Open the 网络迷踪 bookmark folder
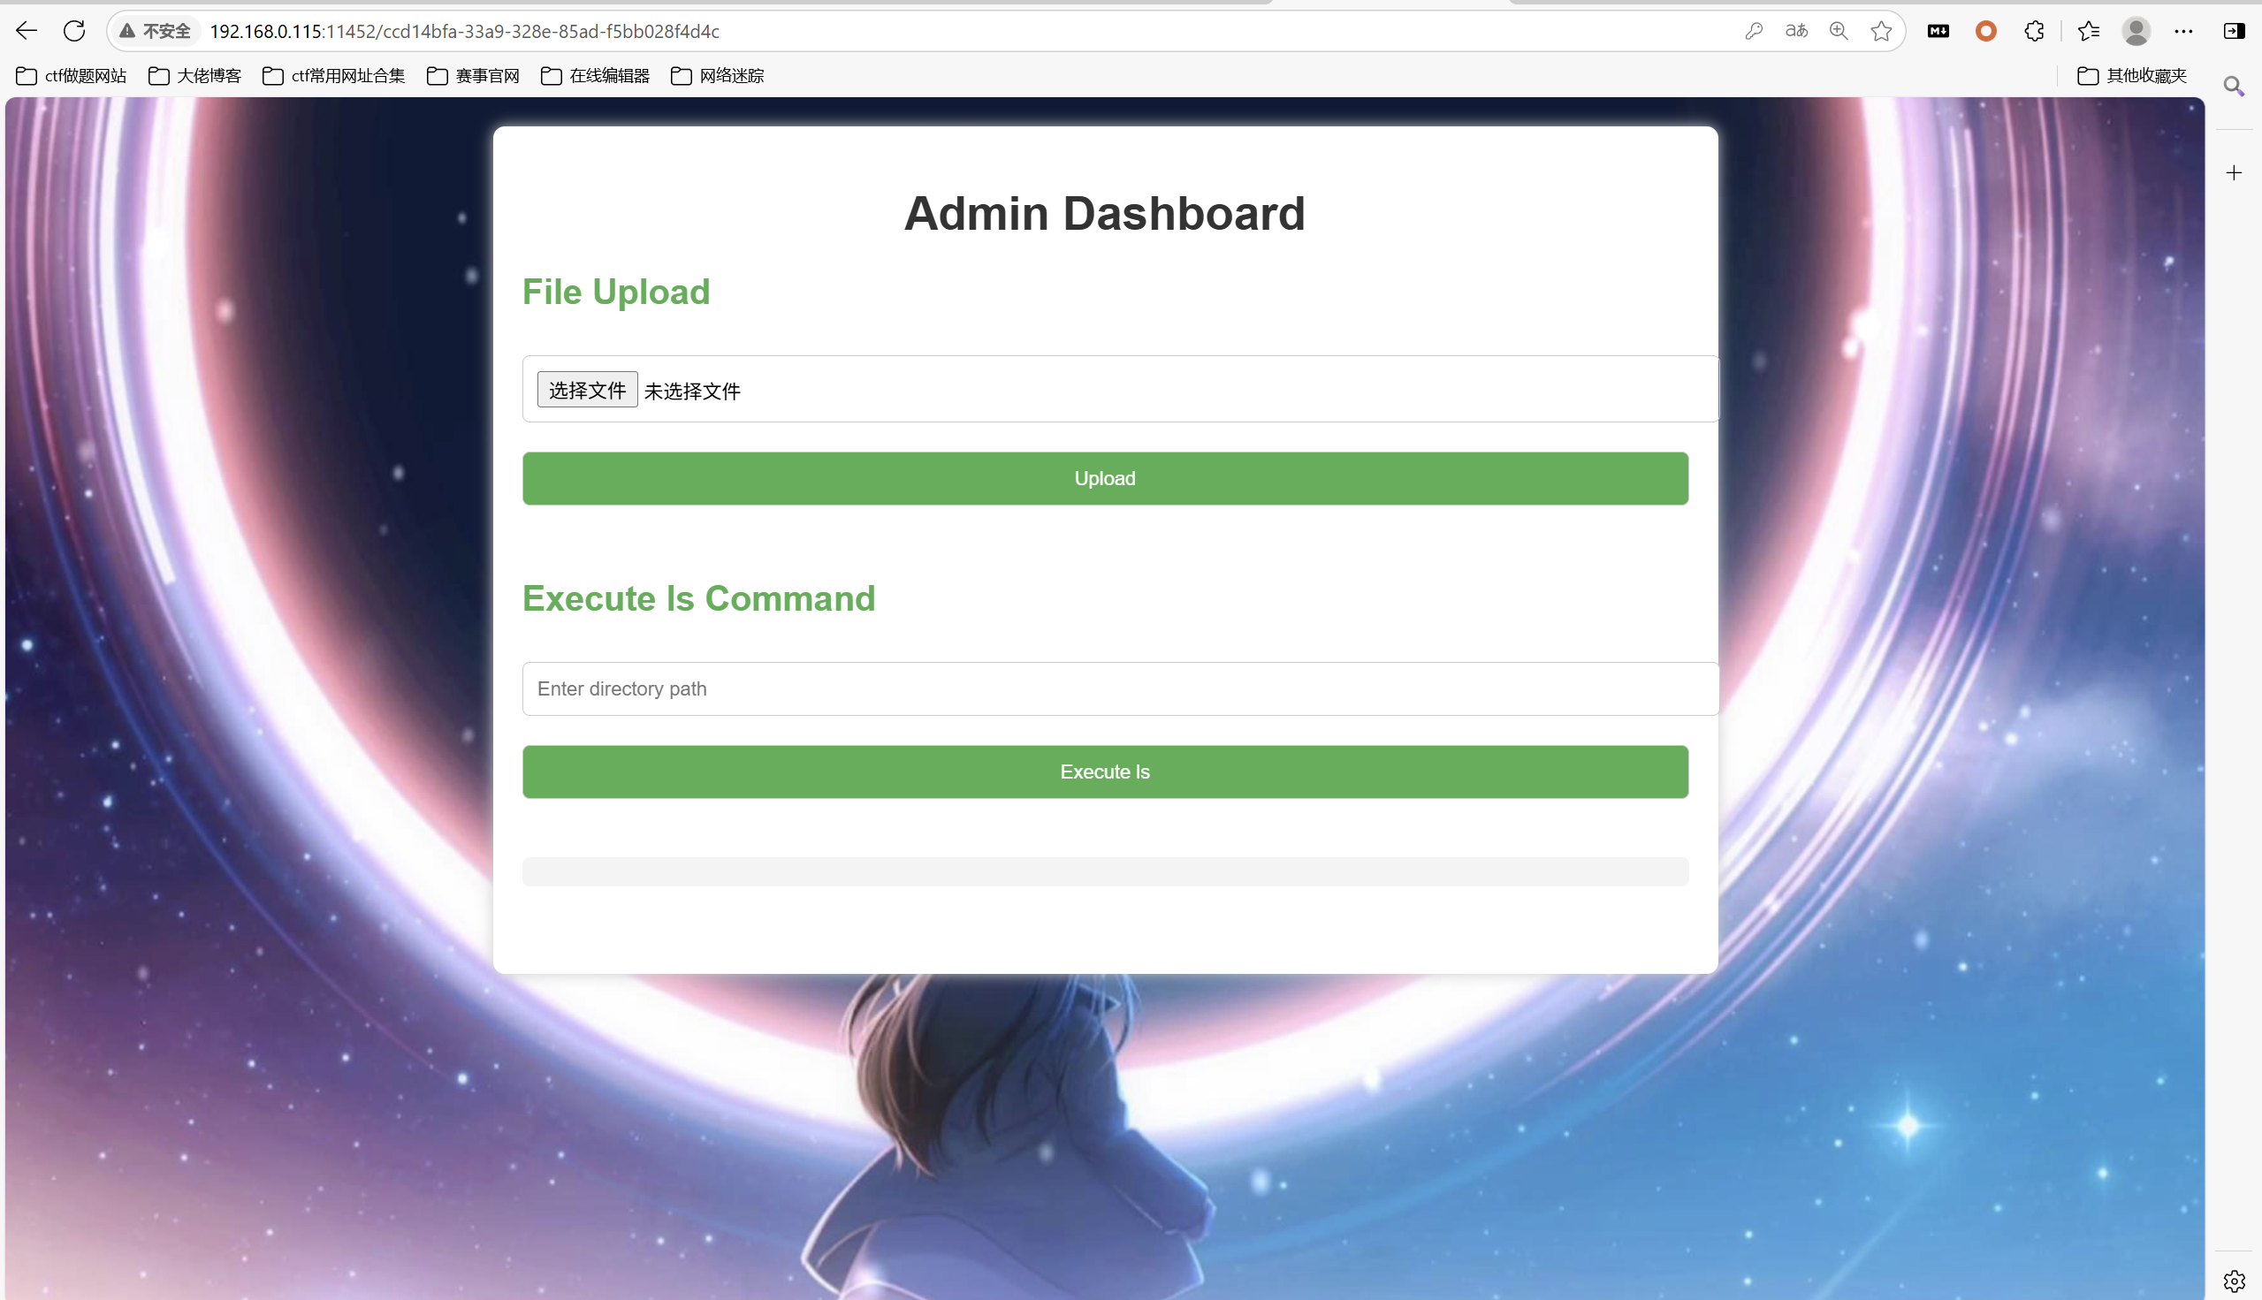Image resolution: width=2262 pixels, height=1300 pixels. (718, 76)
